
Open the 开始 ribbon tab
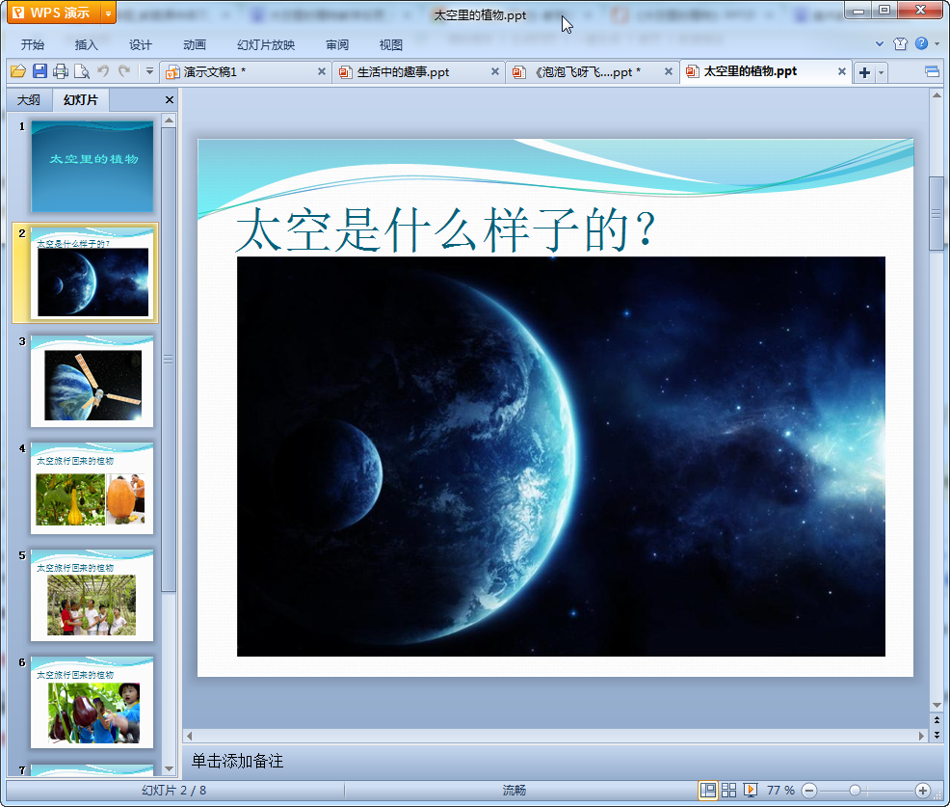coord(32,45)
